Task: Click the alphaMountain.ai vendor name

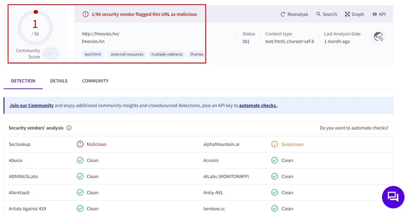Action: (x=221, y=144)
